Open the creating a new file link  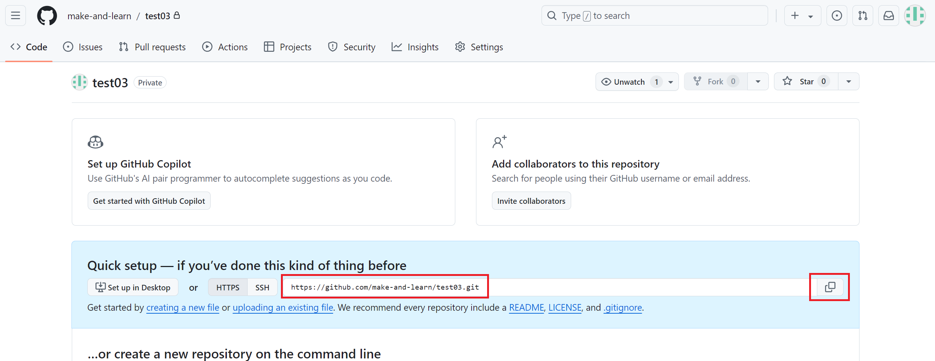[x=183, y=308]
